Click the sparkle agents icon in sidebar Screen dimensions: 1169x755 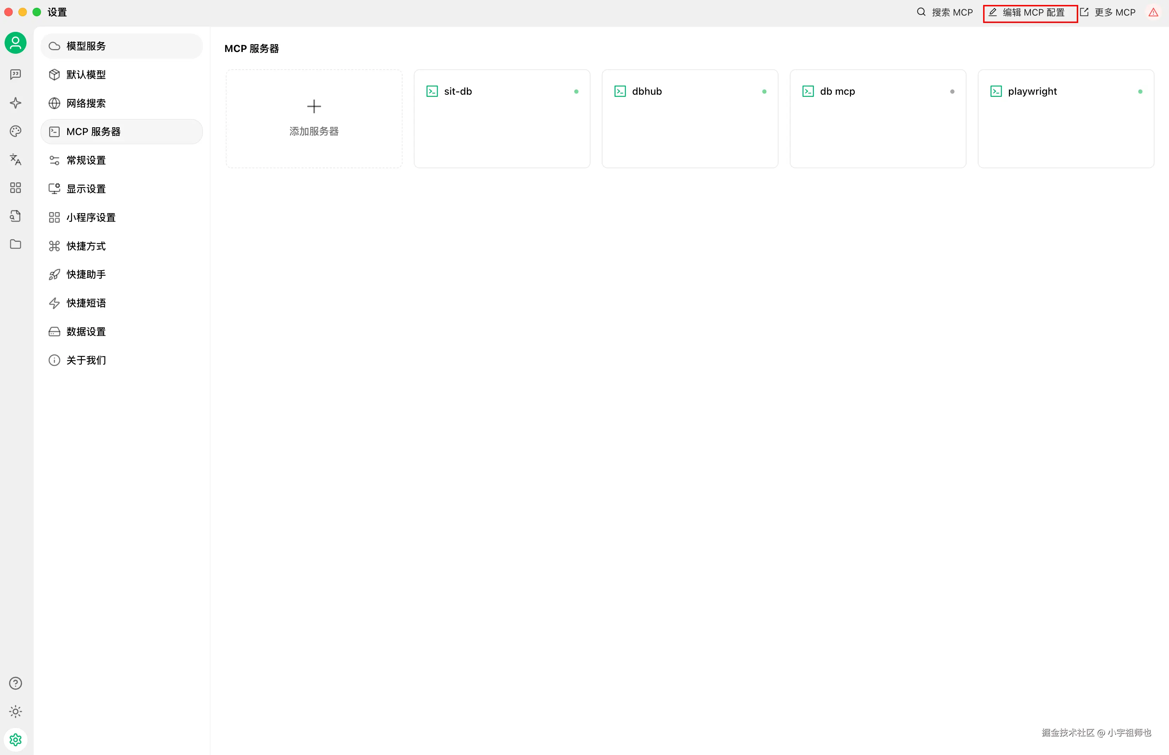[x=16, y=103]
